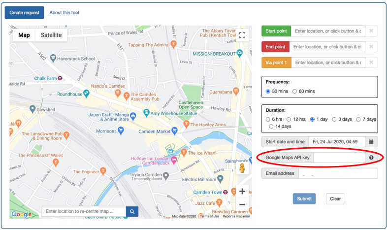This screenshot has height=230, width=387.
Task: Toggle fullscreen view on the map
Action: click(x=242, y=35)
